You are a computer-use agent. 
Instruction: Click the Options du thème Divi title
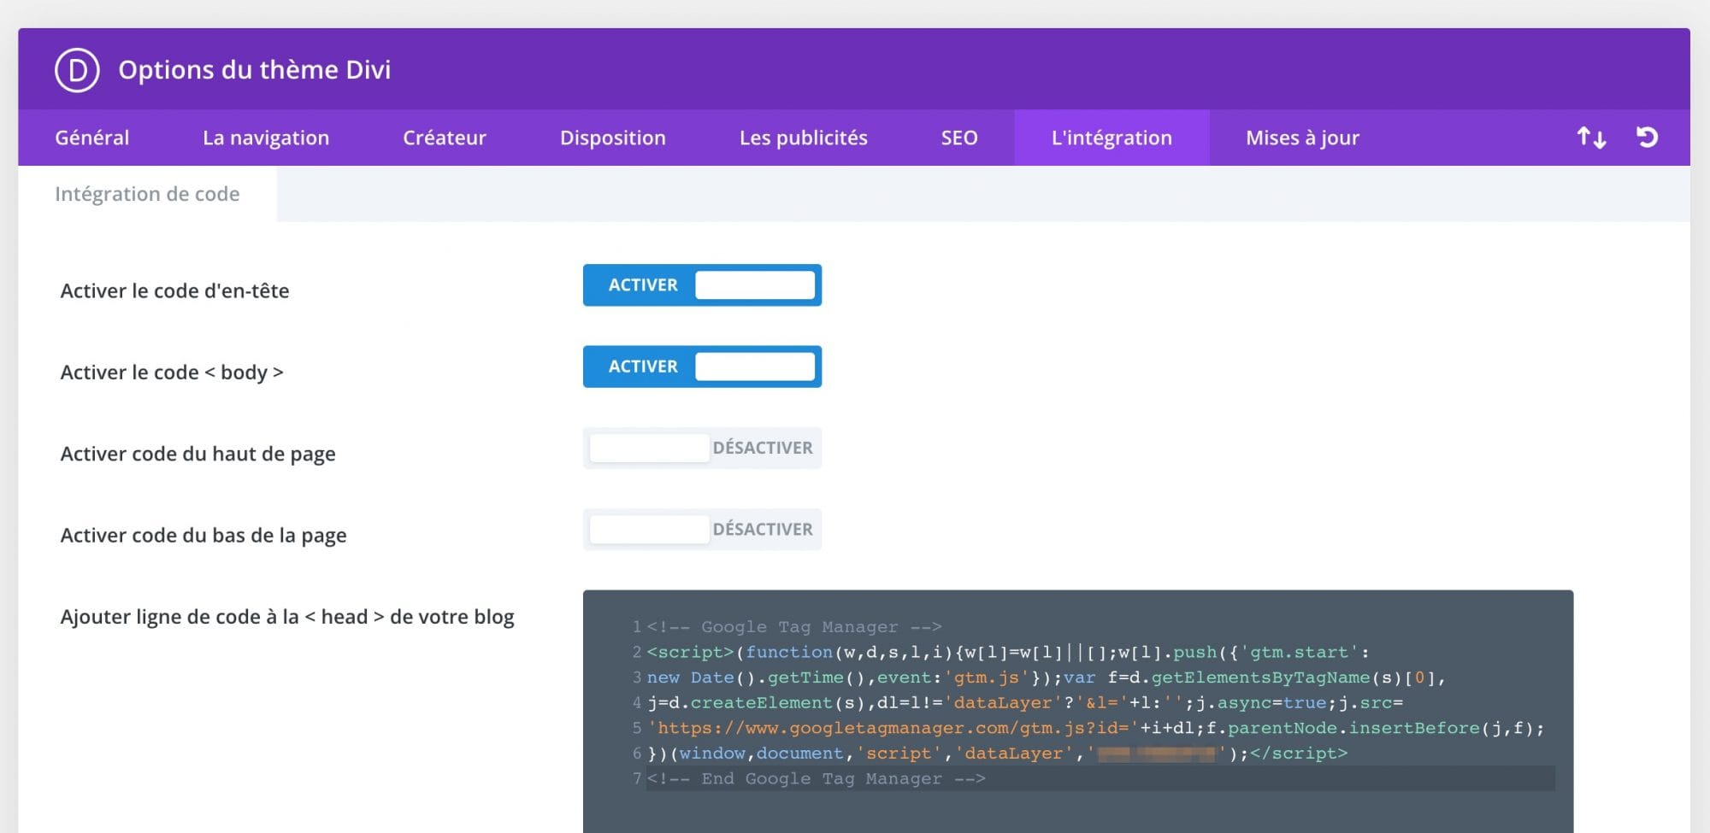255,70
